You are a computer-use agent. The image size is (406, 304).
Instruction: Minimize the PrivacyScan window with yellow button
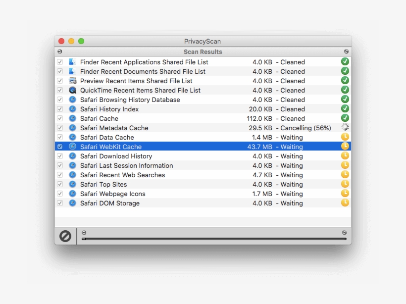[x=71, y=41]
